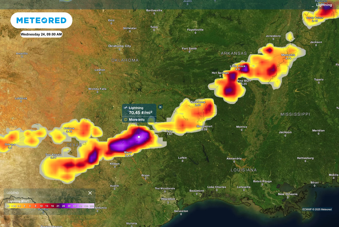Select the South Fulton marker showing 2.19
This screenshot has width=339, height=227.
tap(314, 19)
